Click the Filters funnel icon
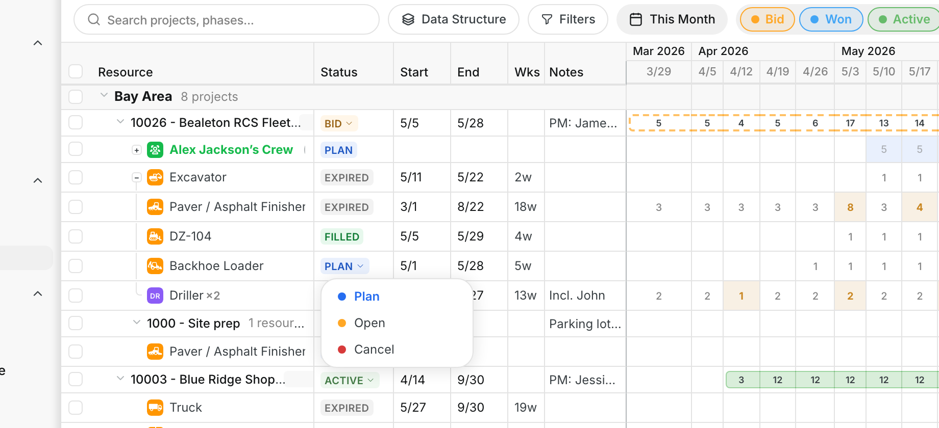The height and width of the screenshot is (428, 939). click(547, 19)
